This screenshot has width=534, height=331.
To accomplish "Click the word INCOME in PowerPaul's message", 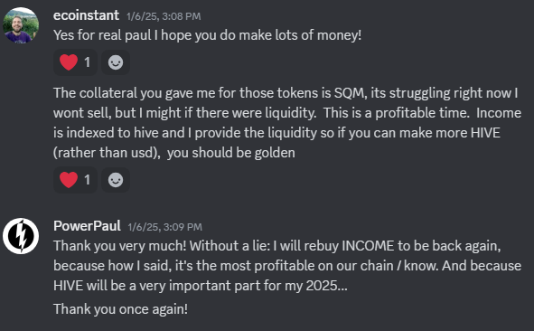I will tap(368, 246).
